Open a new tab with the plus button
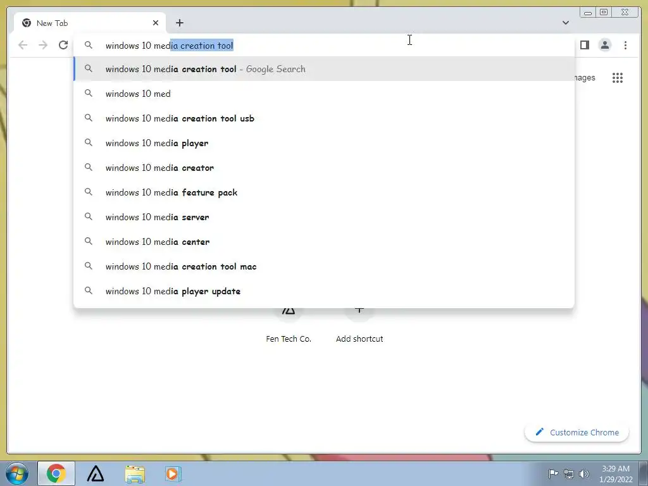 [x=179, y=23]
